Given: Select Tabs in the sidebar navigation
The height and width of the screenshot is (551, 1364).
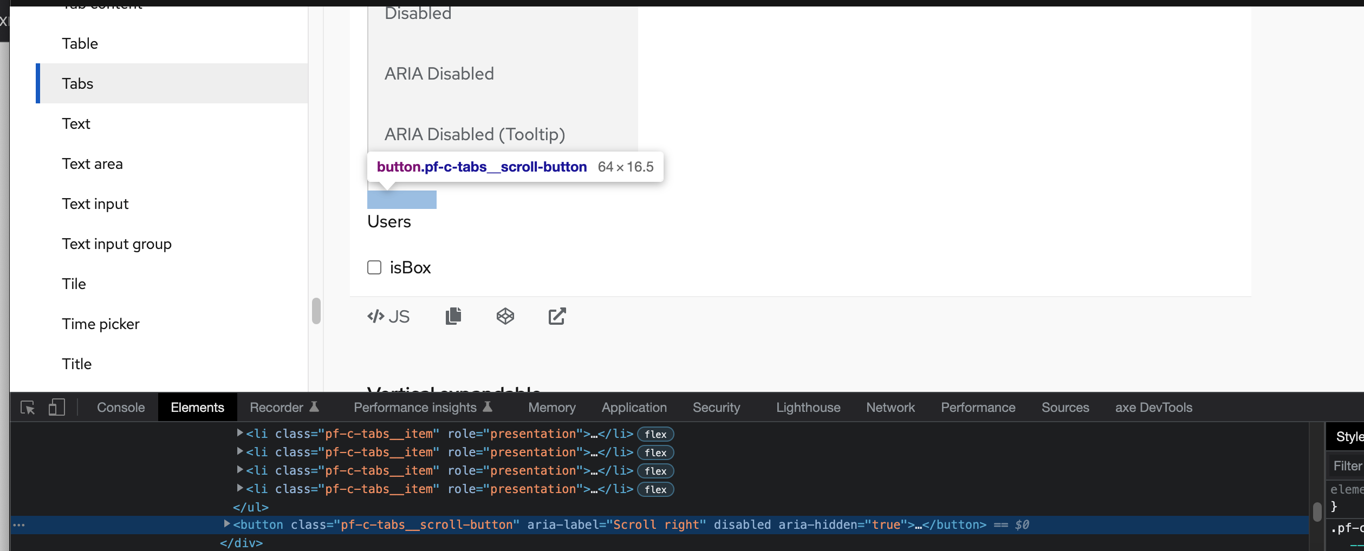Looking at the screenshot, I should pyautogui.click(x=172, y=83).
